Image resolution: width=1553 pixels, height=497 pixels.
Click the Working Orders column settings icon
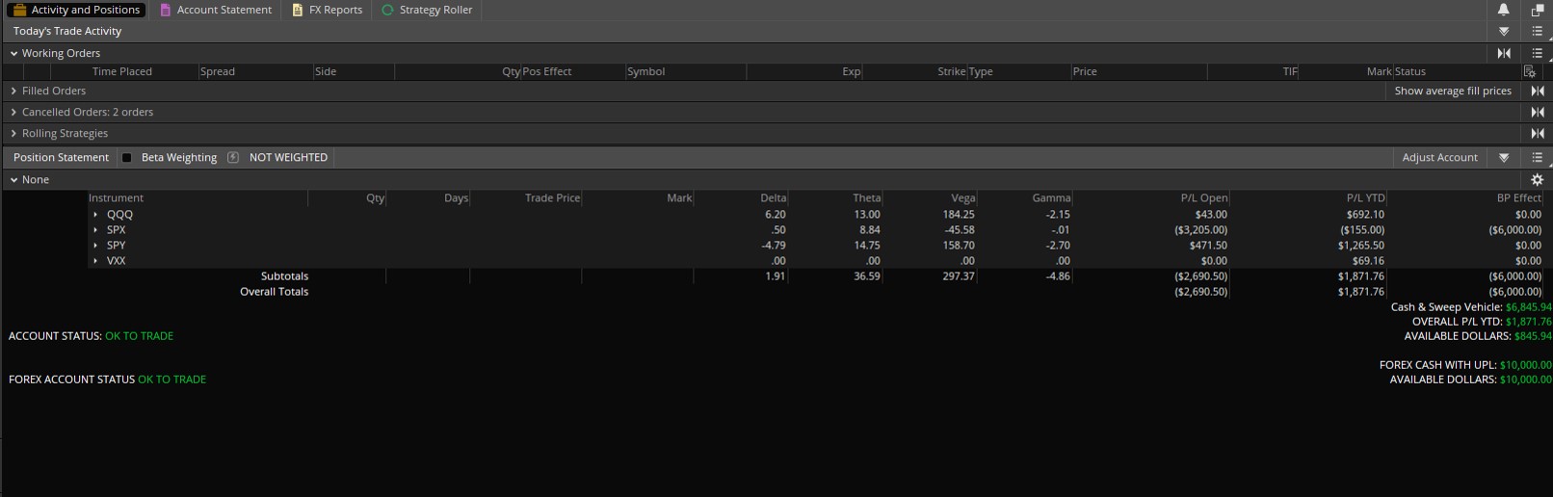pyautogui.click(x=1529, y=72)
